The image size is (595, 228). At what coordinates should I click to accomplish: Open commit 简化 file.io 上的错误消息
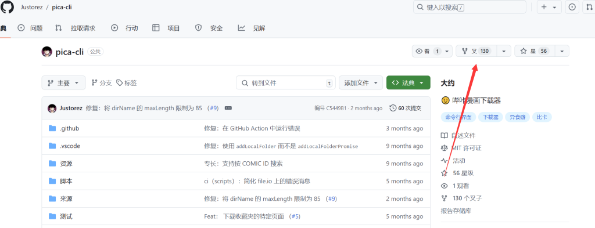[257, 181]
